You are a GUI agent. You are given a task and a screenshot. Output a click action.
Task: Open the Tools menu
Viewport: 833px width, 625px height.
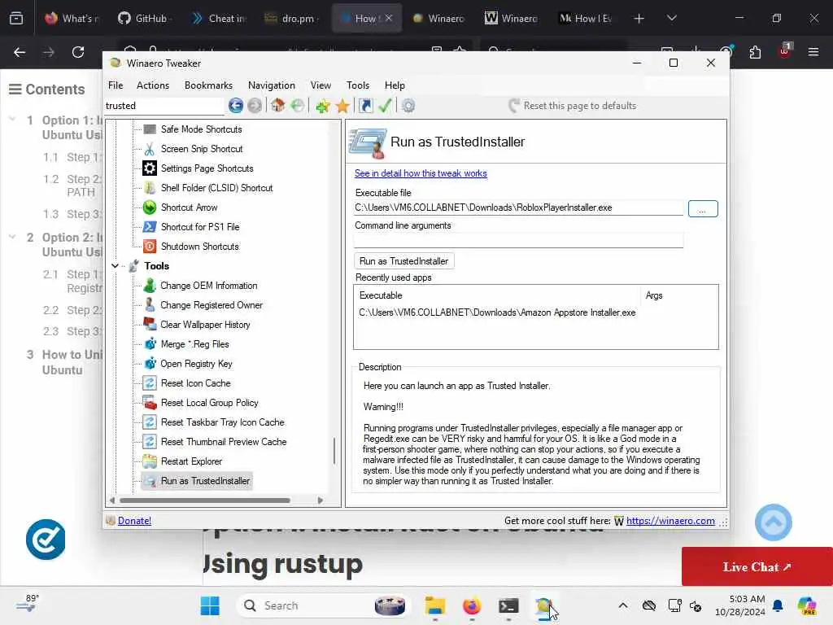(358, 85)
